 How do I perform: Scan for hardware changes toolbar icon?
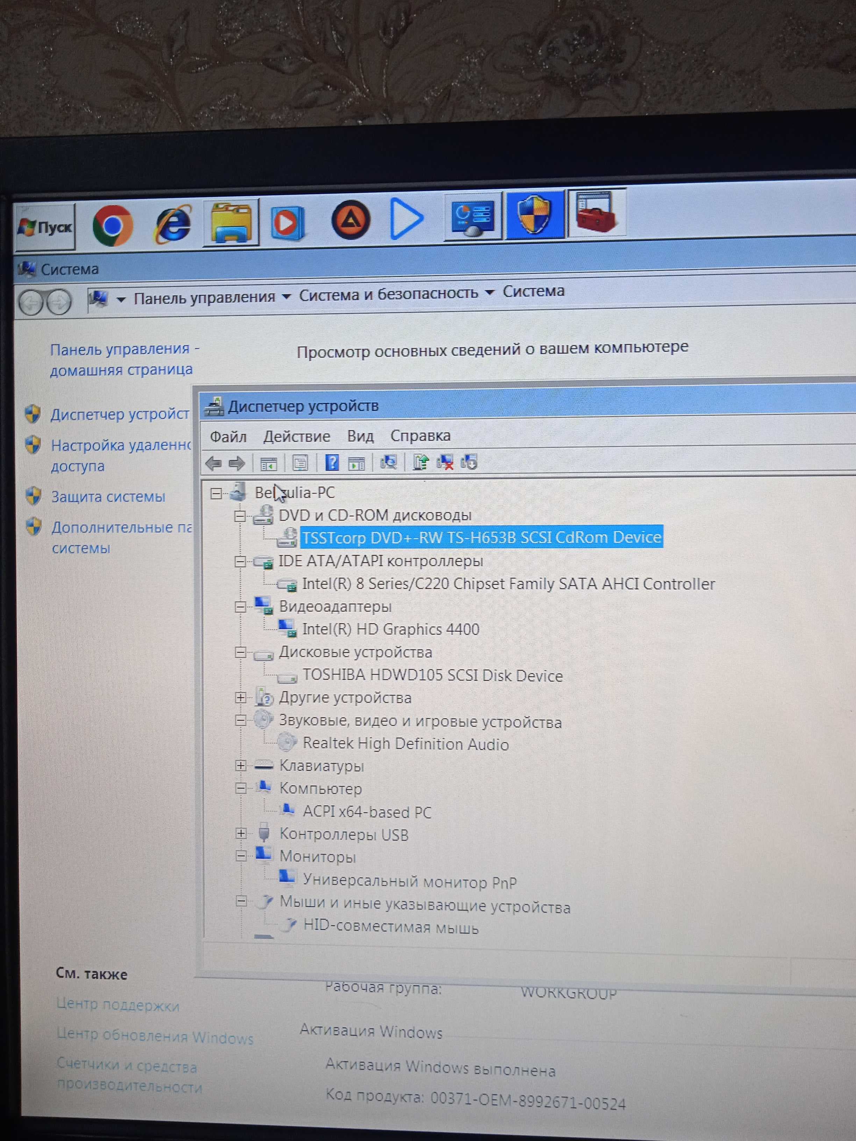click(x=388, y=462)
